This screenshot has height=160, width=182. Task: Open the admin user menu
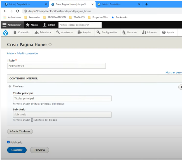(49, 25)
